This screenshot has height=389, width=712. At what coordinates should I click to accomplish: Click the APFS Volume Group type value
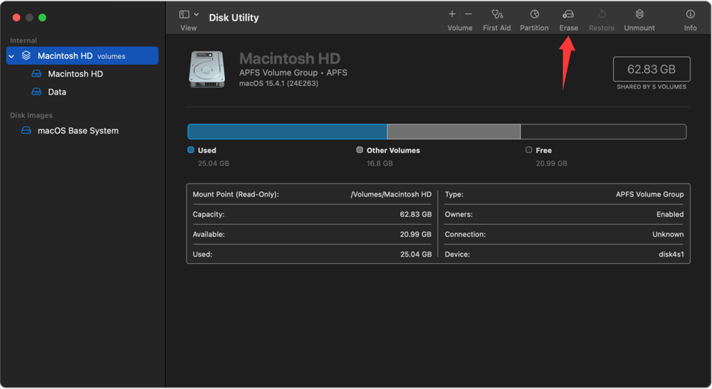click(650, 195)
